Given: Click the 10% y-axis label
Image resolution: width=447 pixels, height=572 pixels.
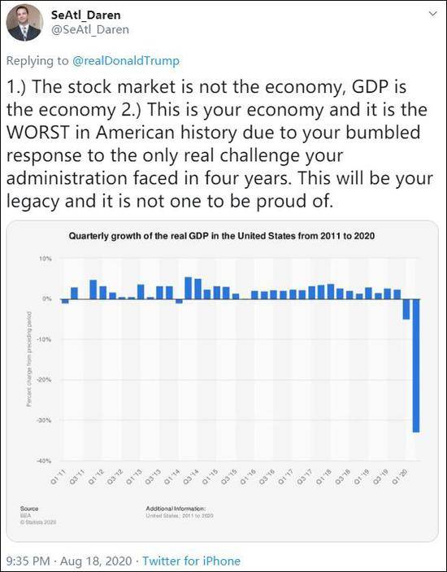Looking at the screenshot, I should click(x=46, y=259).
